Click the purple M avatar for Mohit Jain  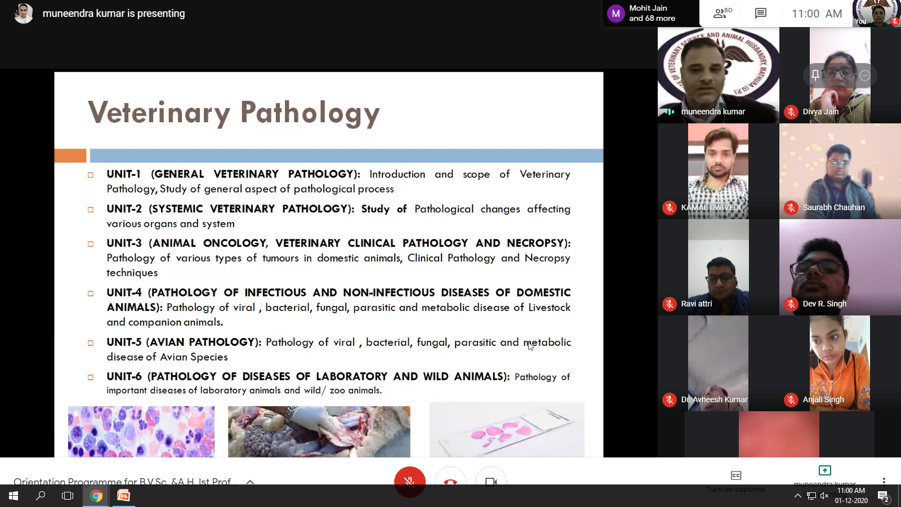[x=615, y=14]
